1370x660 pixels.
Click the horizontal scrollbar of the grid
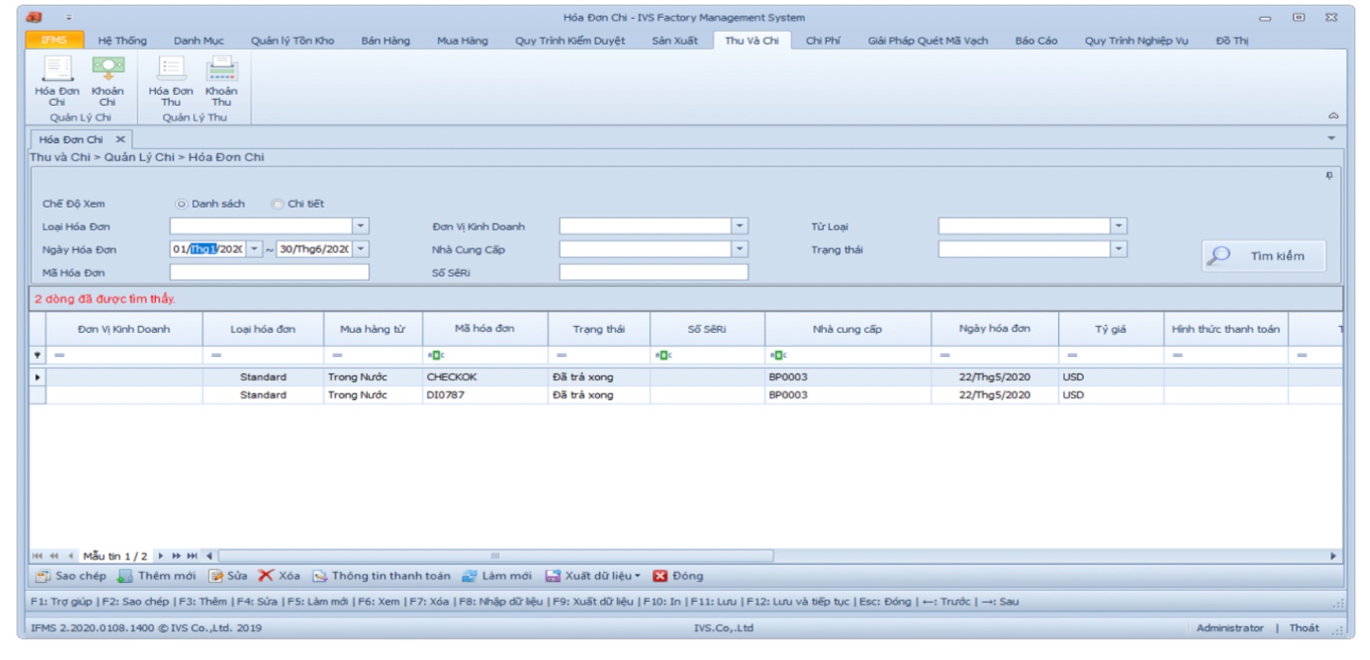click(x=496, y=556)
